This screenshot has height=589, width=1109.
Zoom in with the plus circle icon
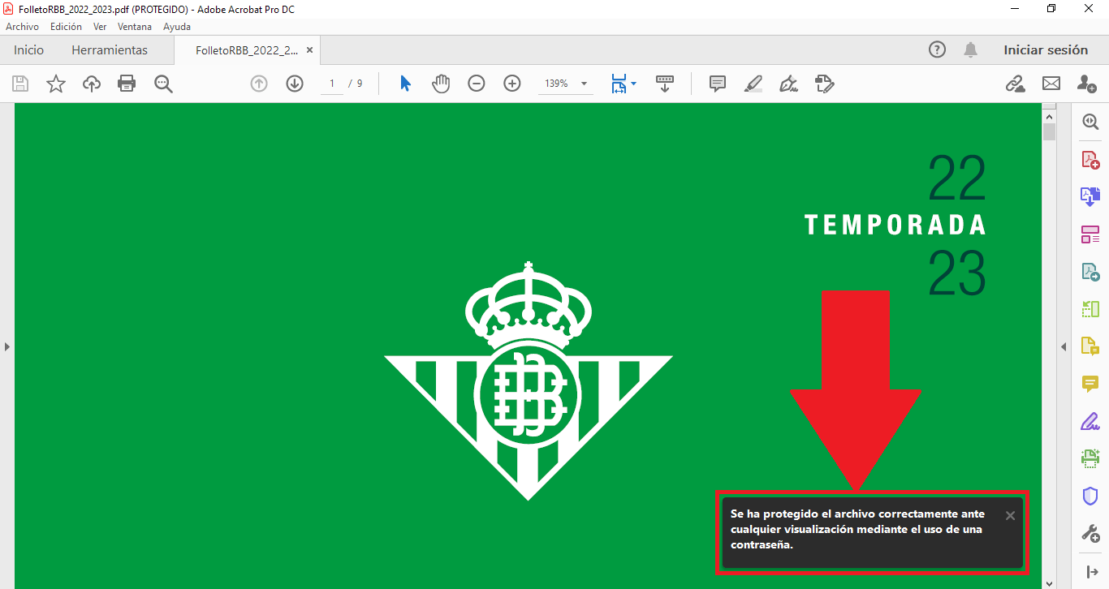(512, 84)
